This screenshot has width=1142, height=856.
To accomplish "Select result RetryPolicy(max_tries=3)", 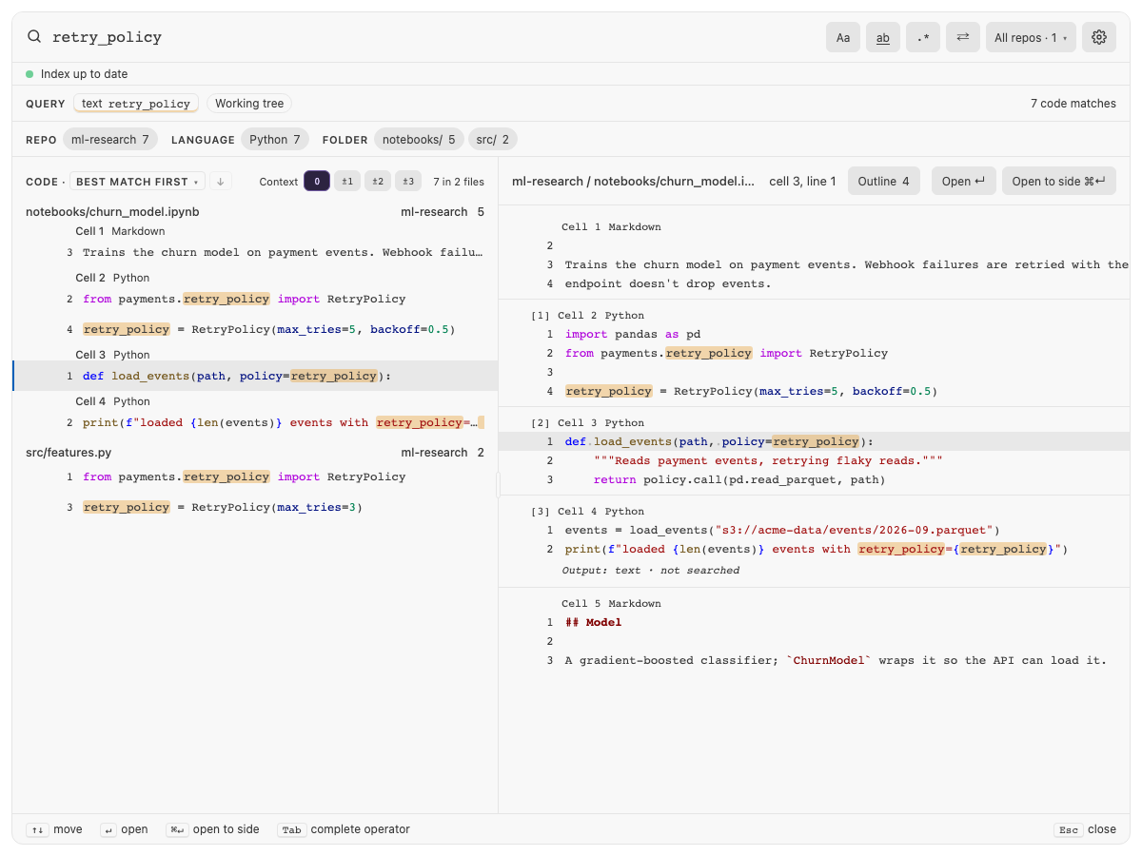I will pos(255,507).
